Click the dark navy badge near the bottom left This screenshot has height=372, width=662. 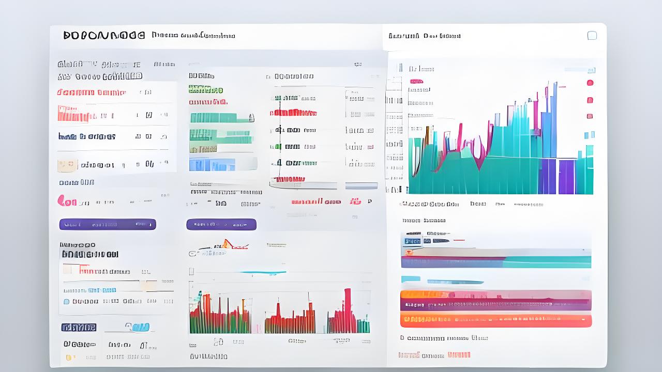click(79, 327)
